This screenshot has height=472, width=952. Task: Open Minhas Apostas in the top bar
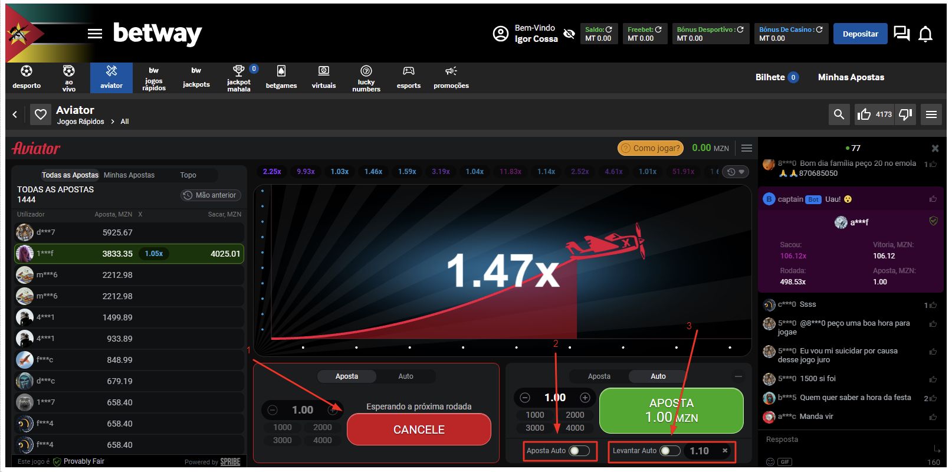pos(851,77)
